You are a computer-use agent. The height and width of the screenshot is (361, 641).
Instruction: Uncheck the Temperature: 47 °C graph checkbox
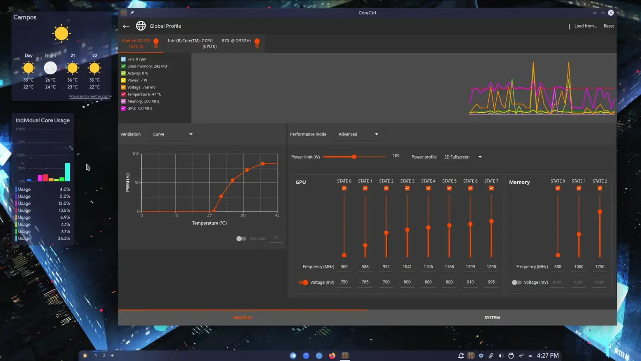[x=123, y=94]
